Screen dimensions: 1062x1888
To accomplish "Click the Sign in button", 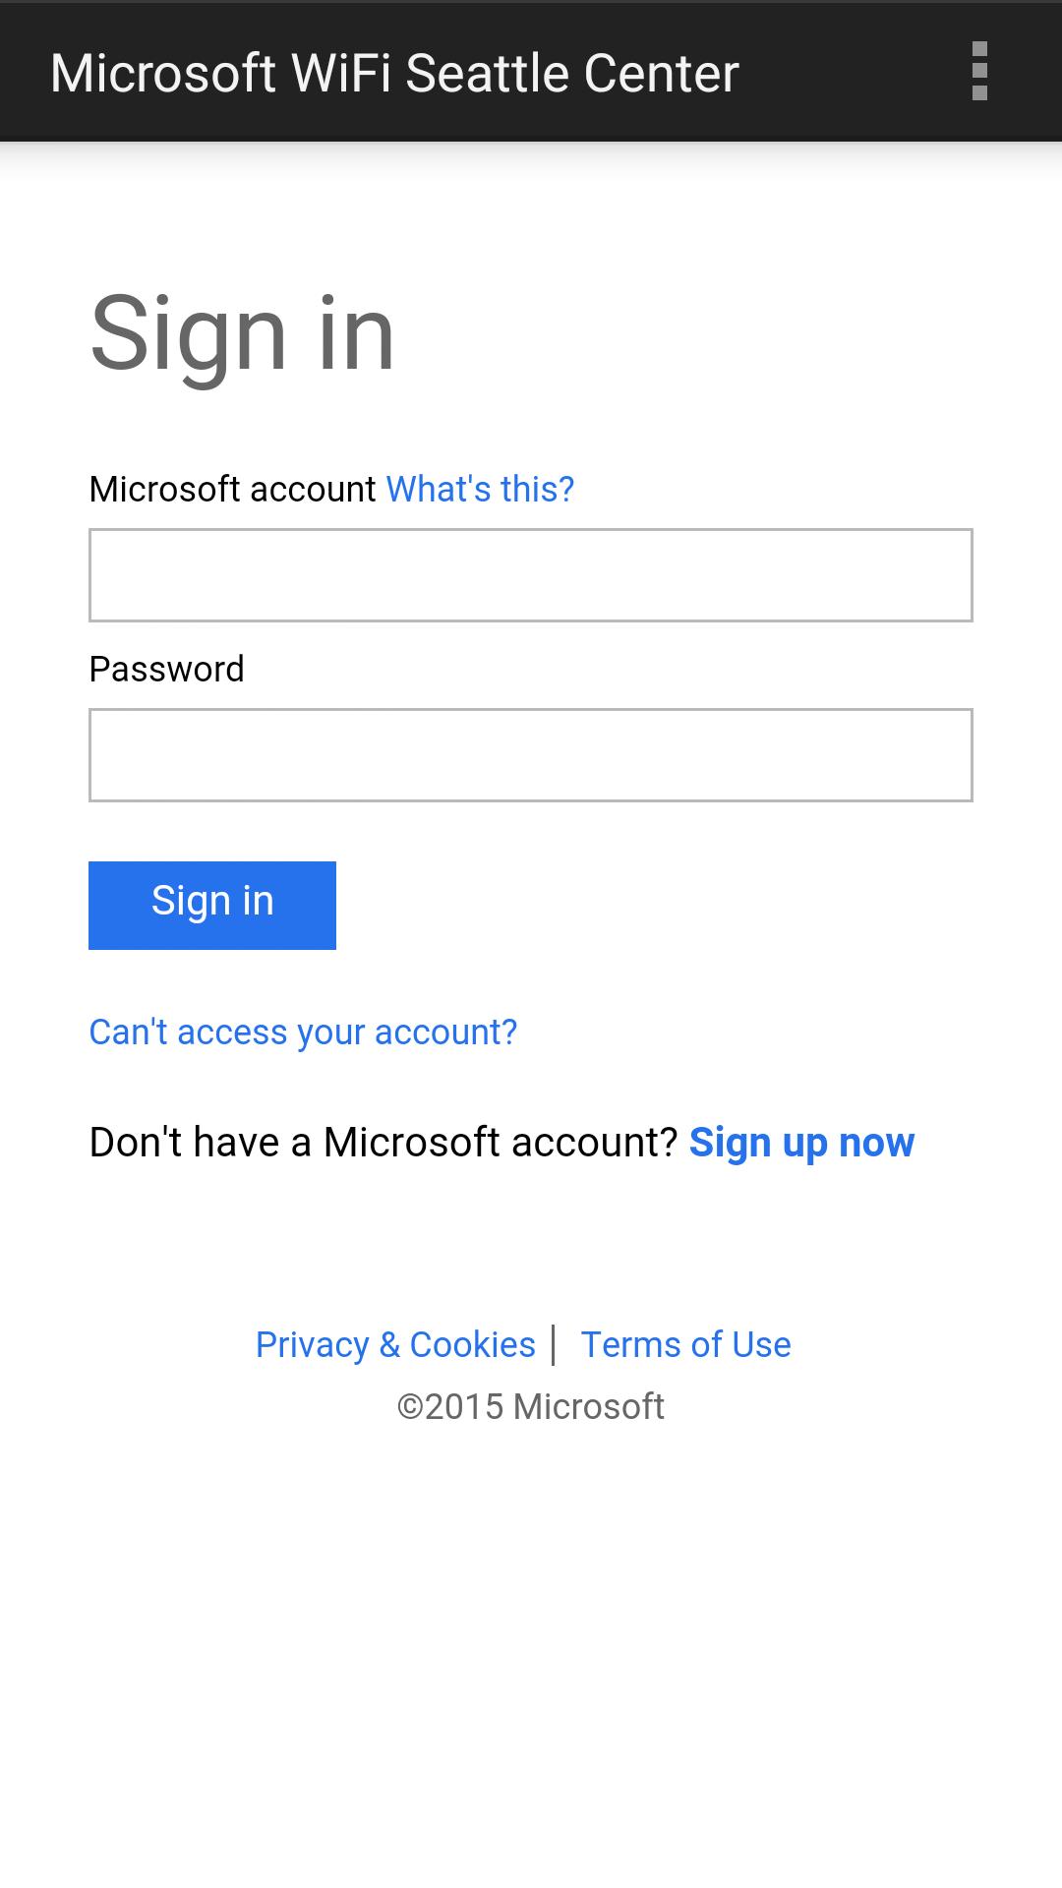I will pos(211,903).
